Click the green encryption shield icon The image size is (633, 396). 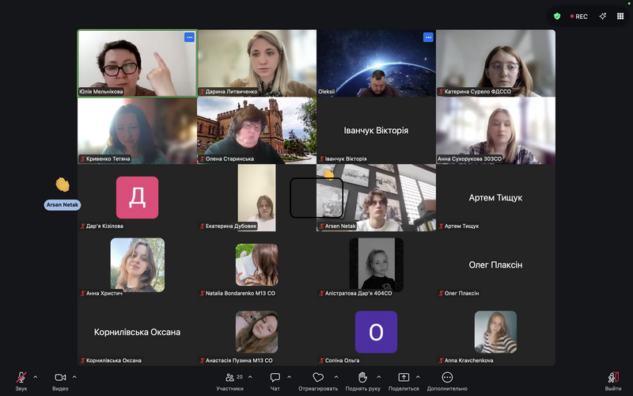557,16
